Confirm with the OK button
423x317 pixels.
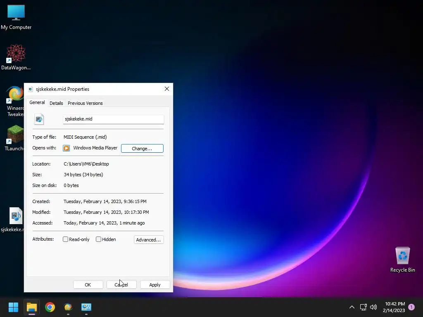point(88,285)
